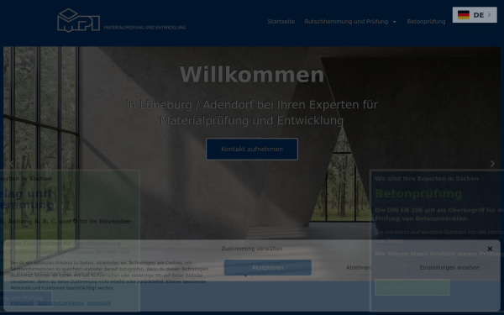The height and width of the screenshot is (315, 504).
Task: Close the cookie consent banner with X
Action: (490, 249)
